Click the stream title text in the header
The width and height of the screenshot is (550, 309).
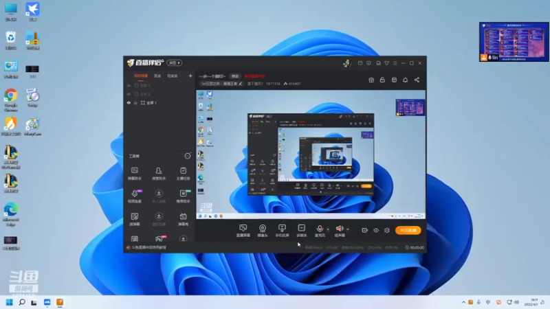[x=212, y=76]
